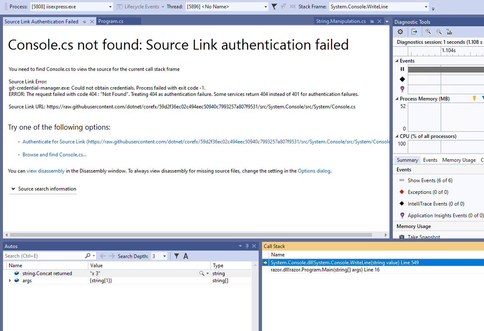Screen dimensions: 484x331
Task: Pause event collection in Events timeline
Action: pos(402,69)
